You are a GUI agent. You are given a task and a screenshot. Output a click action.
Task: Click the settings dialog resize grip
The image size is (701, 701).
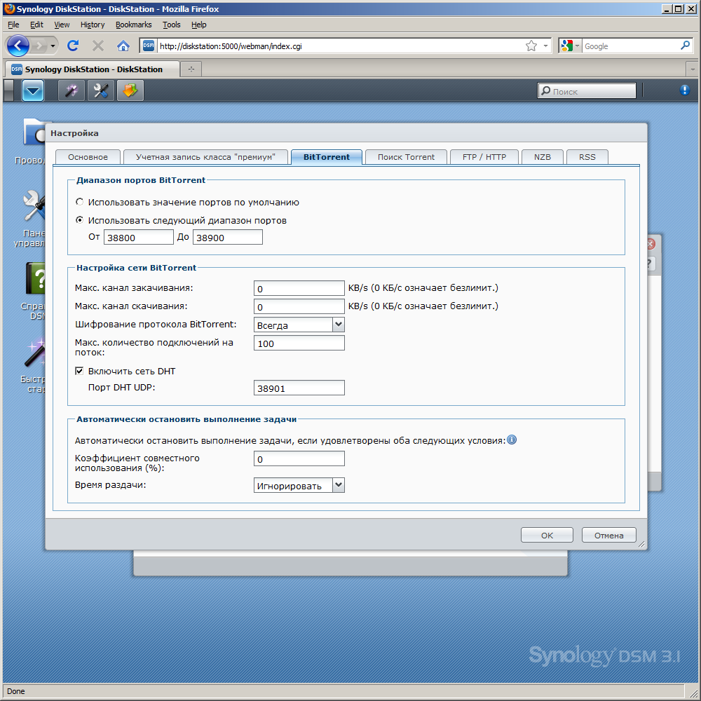(x=641, y=544)
